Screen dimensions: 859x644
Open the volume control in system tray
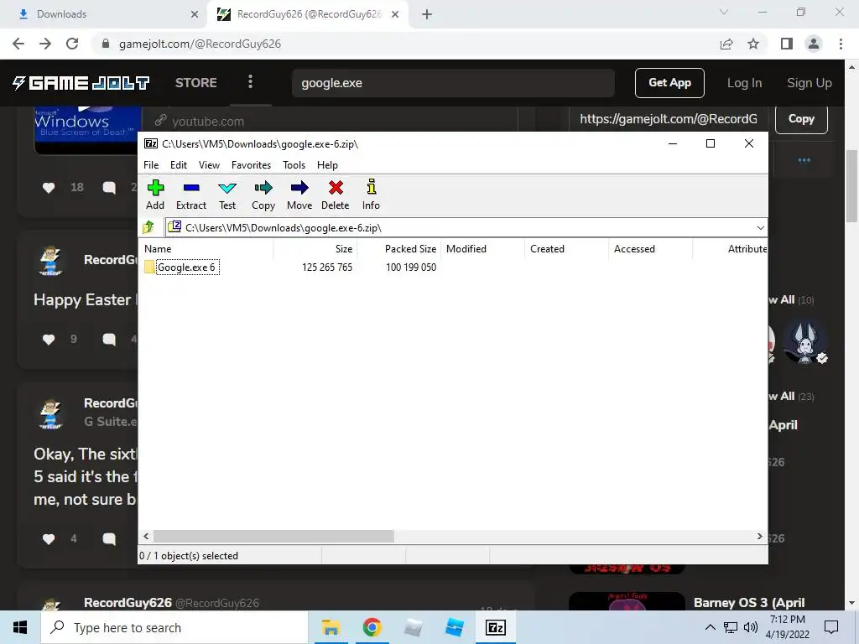(751, 627)
